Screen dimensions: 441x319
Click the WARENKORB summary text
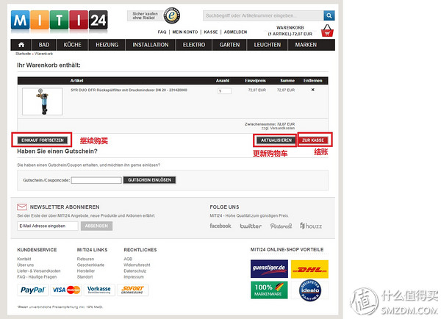coord(290,31)
